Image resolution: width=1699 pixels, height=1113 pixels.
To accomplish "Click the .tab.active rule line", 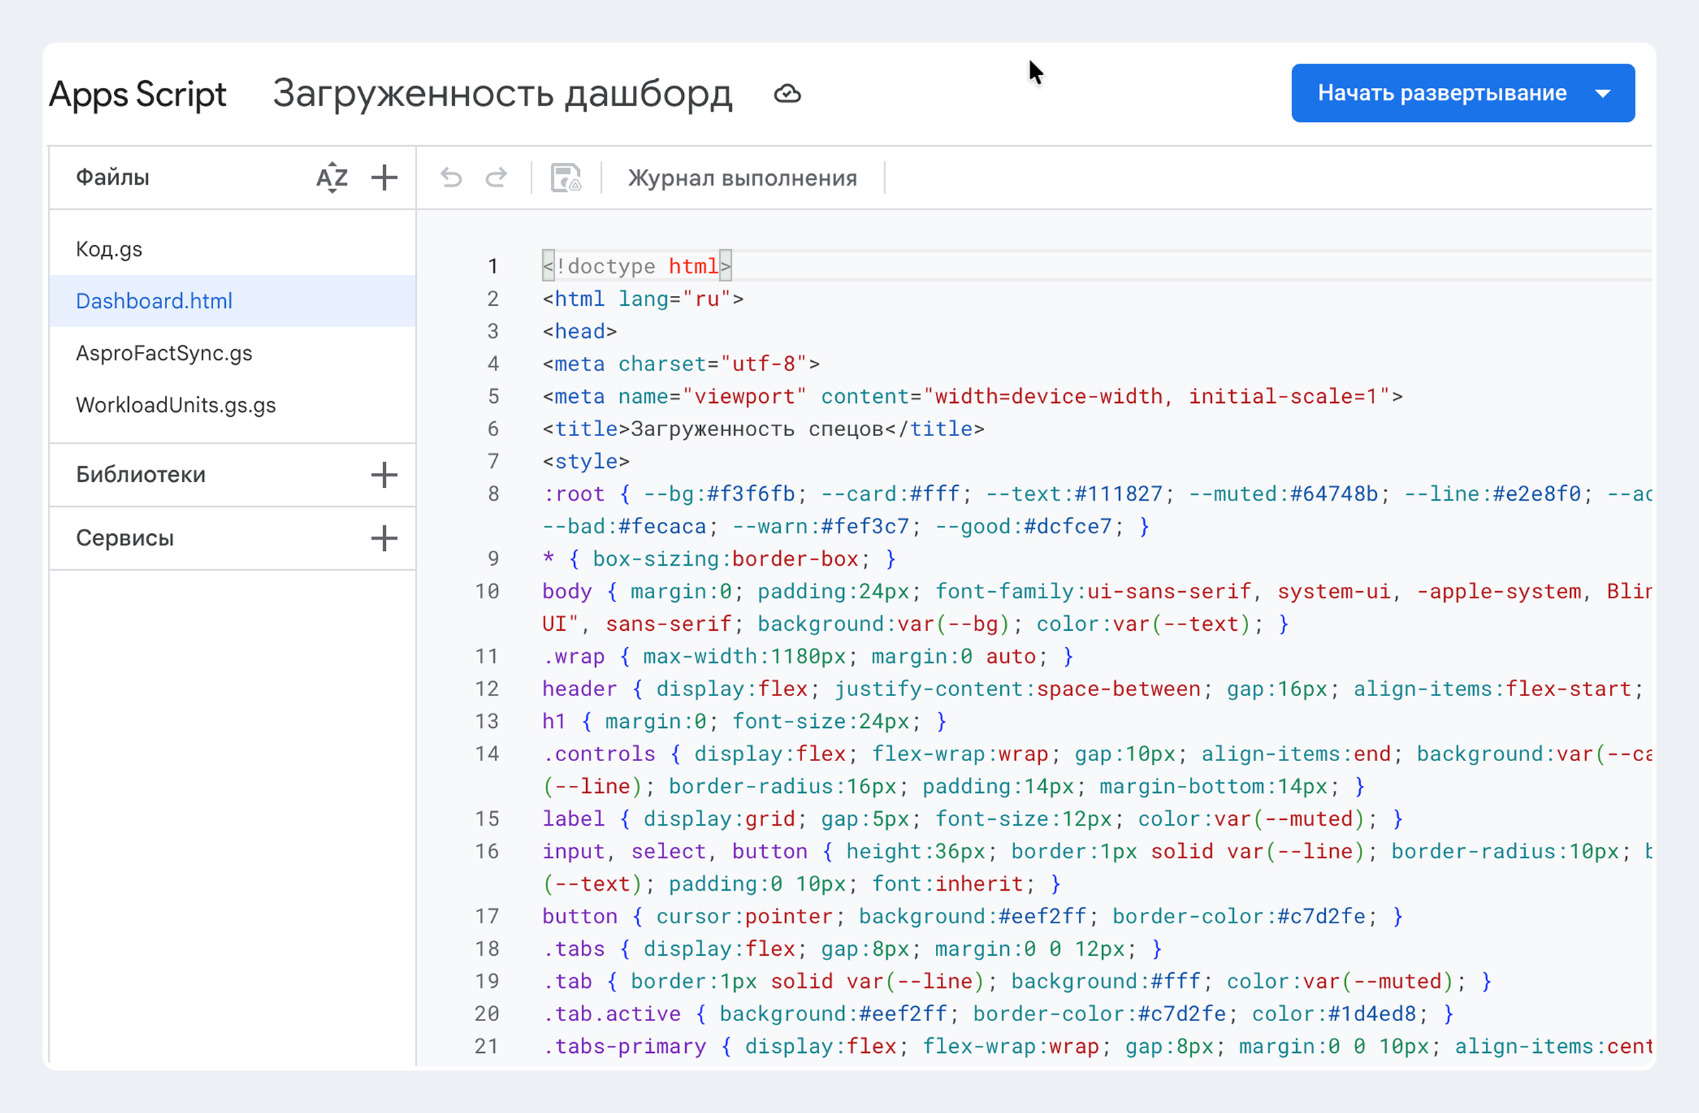I will pyautogui.click(x=998, y=1014).
